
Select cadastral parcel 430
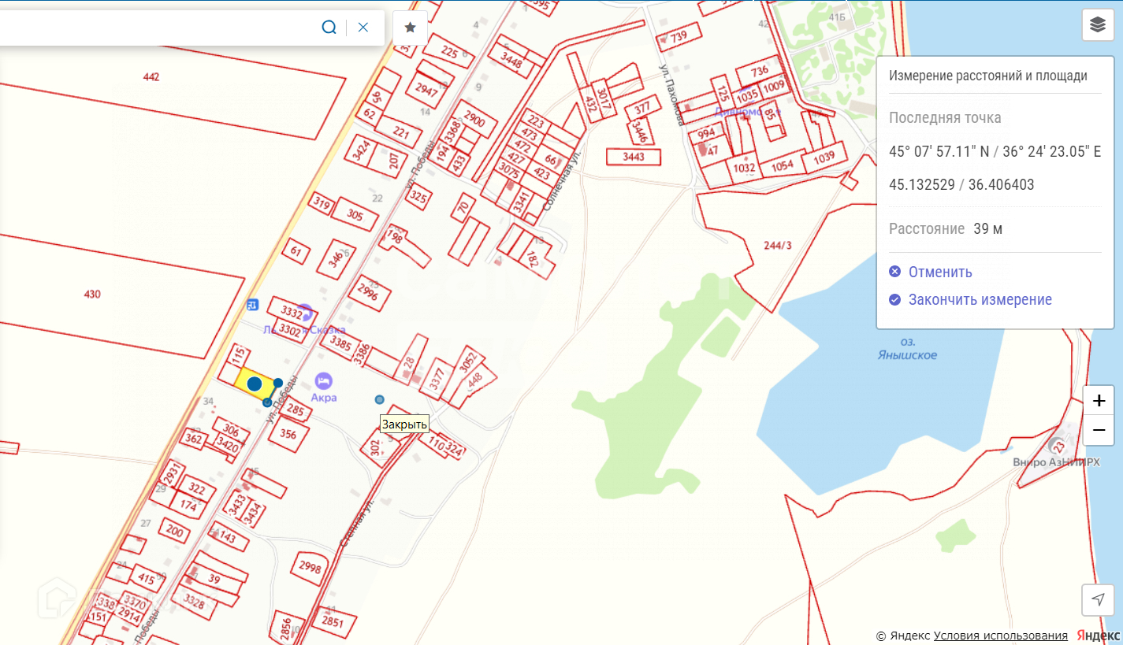pos(92,295)
